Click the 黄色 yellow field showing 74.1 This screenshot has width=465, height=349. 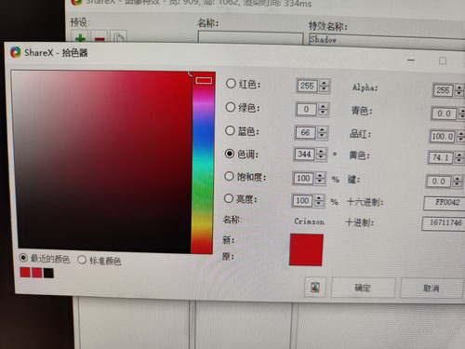[441, 157]
